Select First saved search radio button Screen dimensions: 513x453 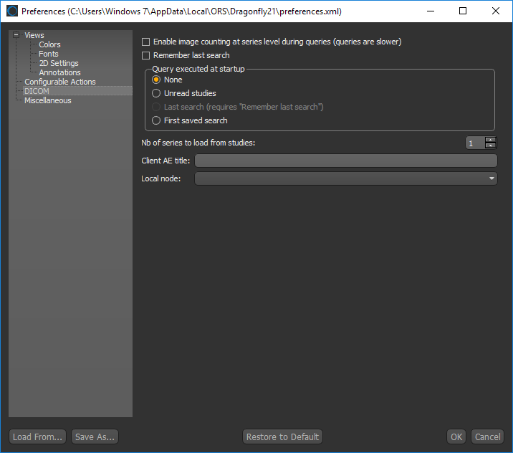tap(156, 120)
